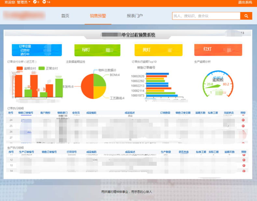Viewport: 257px width, 201px height.
Task: Click the 业务员 column header
Action: (x=76, y=113)
